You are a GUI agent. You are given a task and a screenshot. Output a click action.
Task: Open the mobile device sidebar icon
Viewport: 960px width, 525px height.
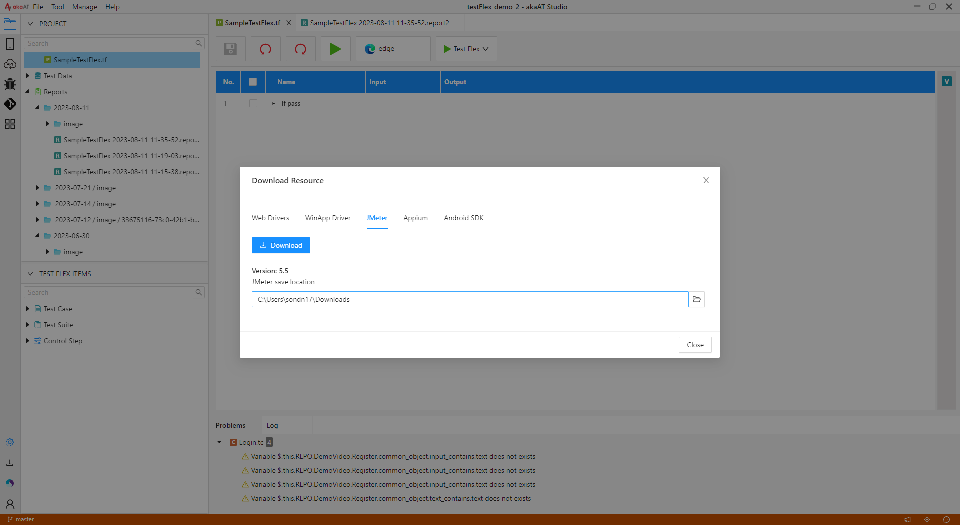point(10,44)
